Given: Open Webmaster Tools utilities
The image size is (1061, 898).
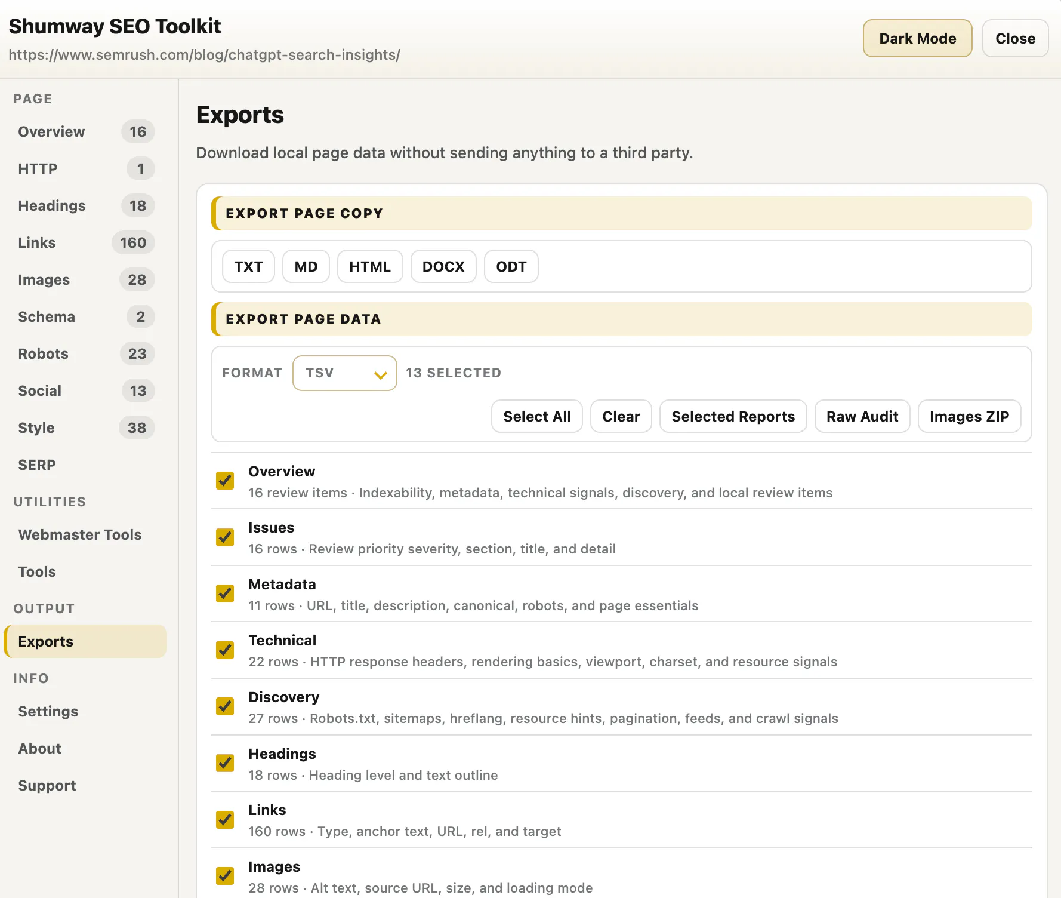Looking at the screenshot, I should point(85,534).
